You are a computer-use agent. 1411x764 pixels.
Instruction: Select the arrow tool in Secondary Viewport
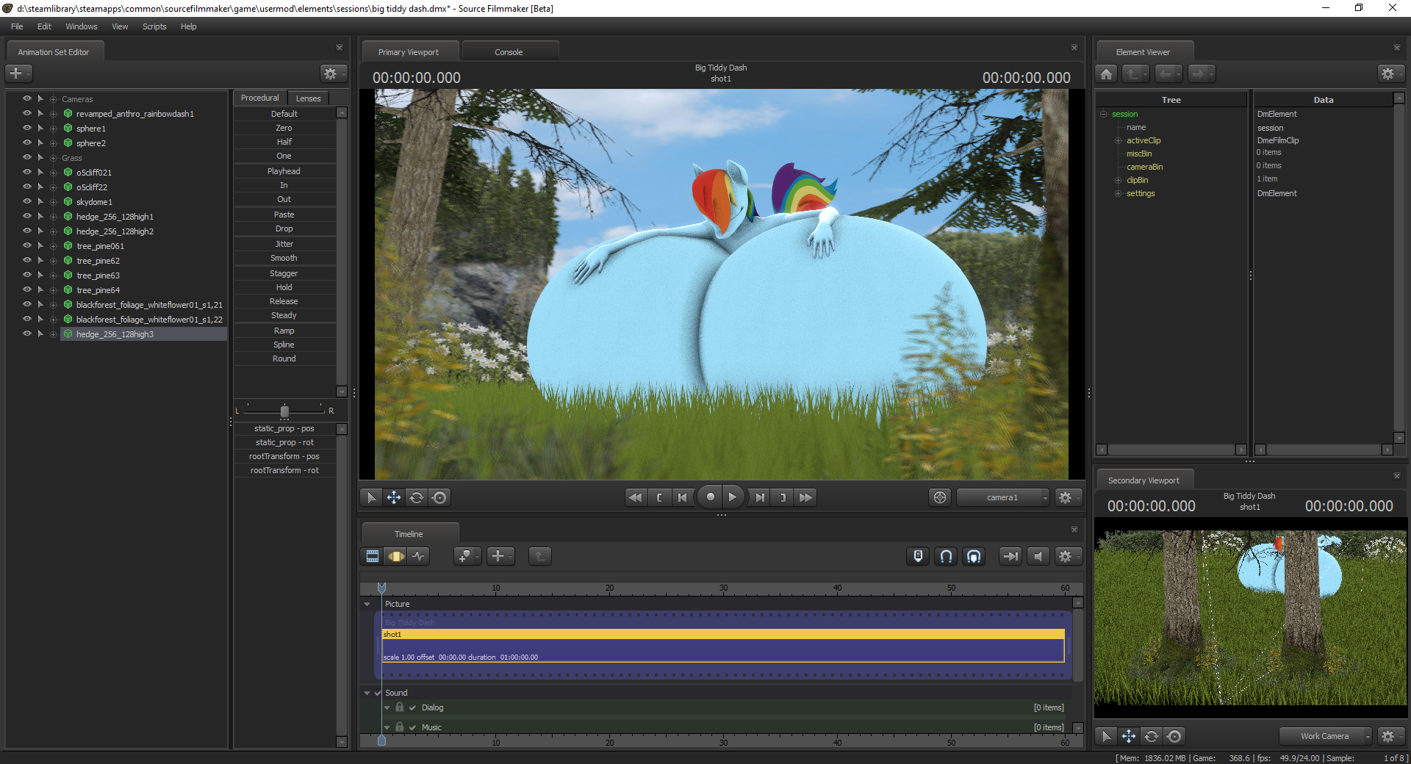click(x=1106, y=736)
